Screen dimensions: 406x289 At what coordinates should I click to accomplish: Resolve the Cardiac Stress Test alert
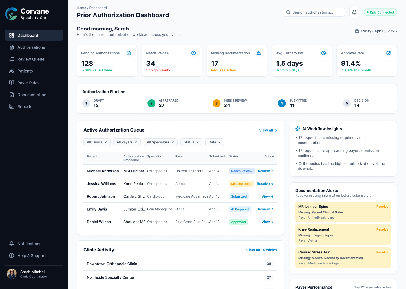(382, 252)
